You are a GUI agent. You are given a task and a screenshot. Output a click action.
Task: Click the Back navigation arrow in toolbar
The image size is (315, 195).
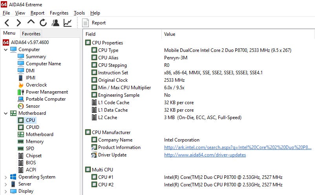click(7, 23)
